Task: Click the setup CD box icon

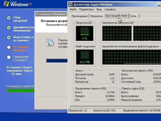Action: coord(50,42)
